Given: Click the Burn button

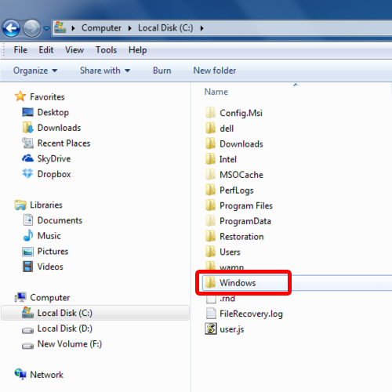Looking at the screenshot, I should (162, 71).
